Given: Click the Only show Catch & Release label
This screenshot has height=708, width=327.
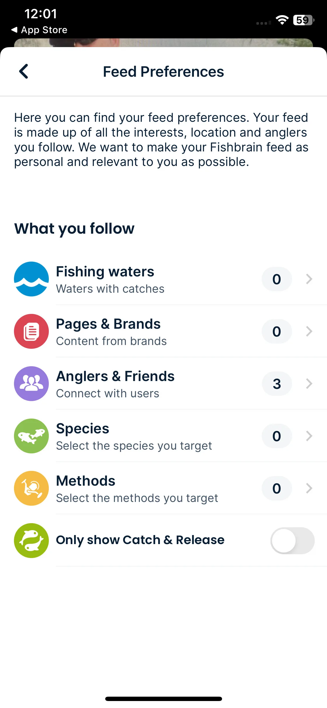Looking at the screenshot, I should pos(140,540).
